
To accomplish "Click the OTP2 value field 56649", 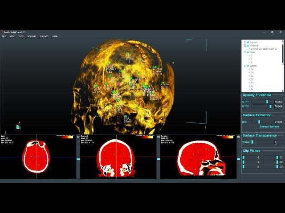I will 278,106.
